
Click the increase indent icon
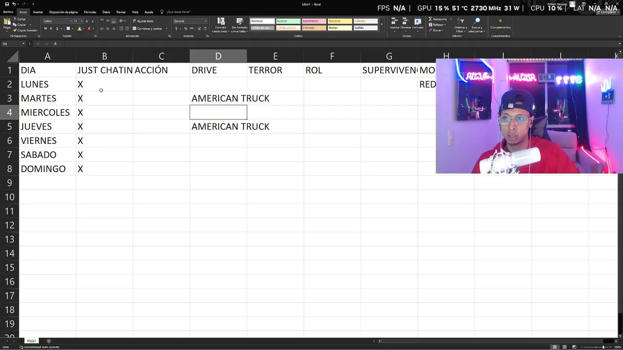pyautogui.click(x=127, y=29)
